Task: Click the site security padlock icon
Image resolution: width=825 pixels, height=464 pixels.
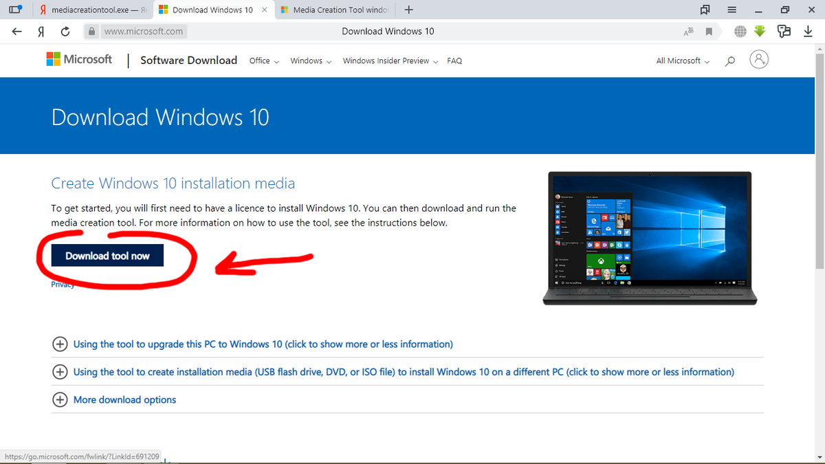Action: [91, 32]
